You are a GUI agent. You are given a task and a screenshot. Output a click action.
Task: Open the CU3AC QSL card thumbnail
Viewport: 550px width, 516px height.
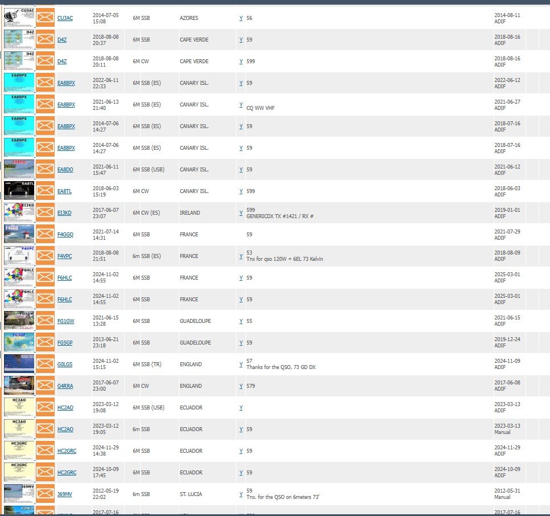(x=19, y=18)
